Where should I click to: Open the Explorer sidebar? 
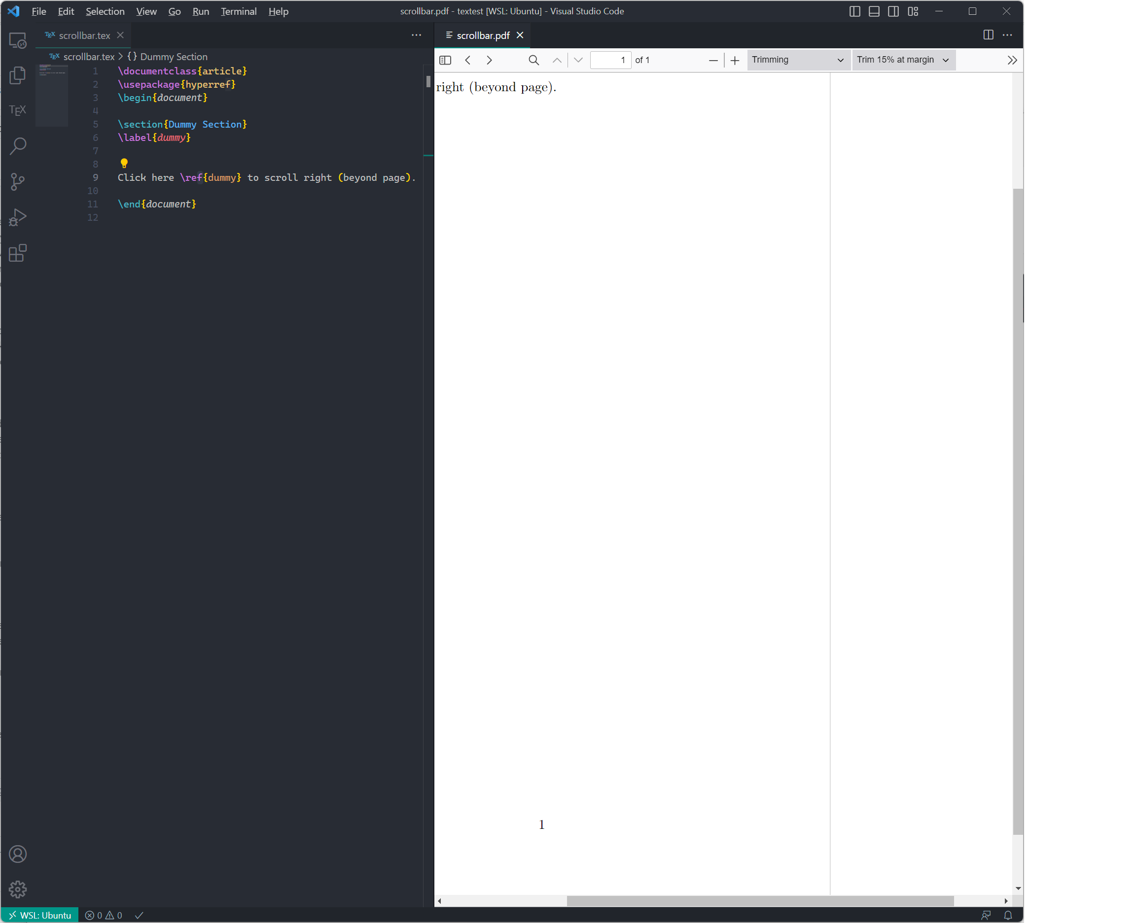pyautogui.click(x=18, y=75)
